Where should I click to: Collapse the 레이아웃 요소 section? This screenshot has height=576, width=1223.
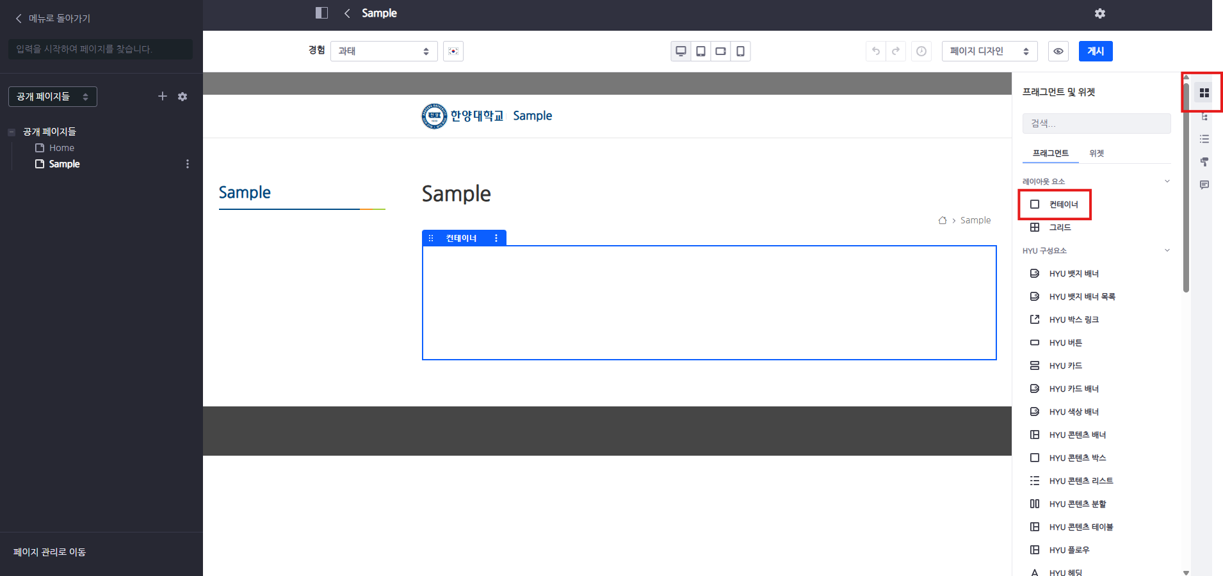[x=1167, y=181]
